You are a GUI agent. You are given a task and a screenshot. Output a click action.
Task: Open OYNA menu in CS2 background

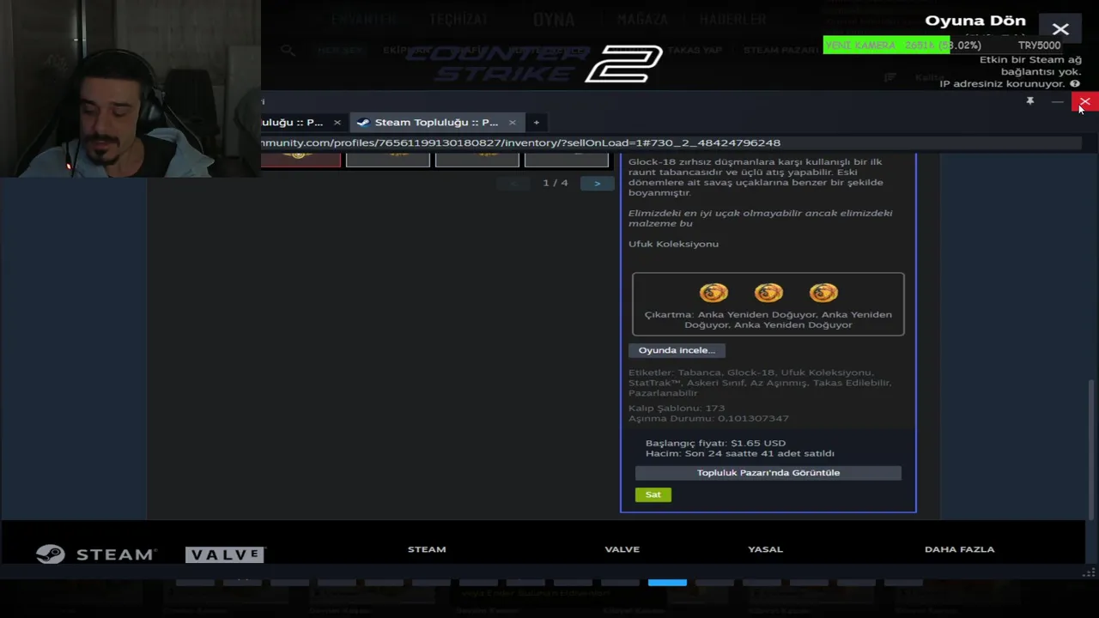click(554, 19)
